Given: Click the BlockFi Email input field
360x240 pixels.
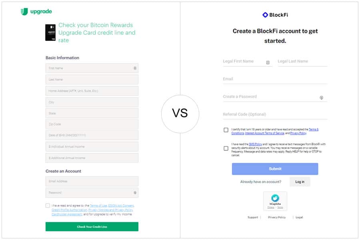Looking at the screenshot, I should tap(275, 79).
